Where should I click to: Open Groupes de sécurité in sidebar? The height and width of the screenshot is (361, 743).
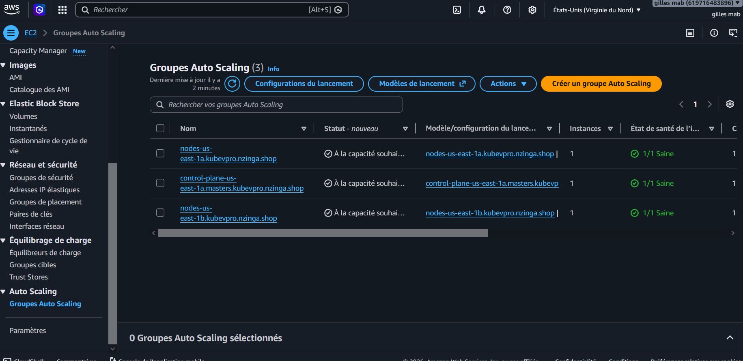(41, 177)
